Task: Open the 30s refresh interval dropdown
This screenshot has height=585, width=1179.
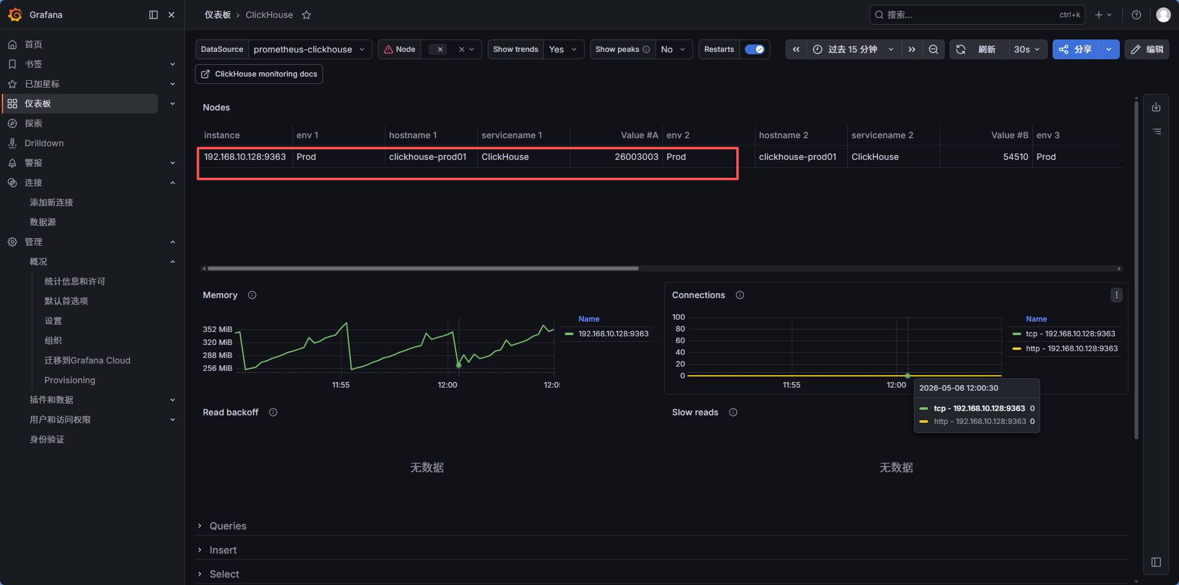Action: tap(1027, 49)
